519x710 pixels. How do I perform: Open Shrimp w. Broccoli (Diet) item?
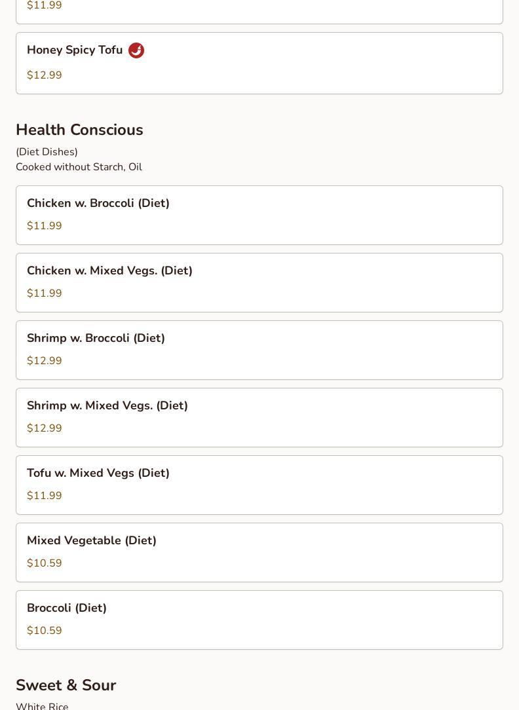point(259,350)
